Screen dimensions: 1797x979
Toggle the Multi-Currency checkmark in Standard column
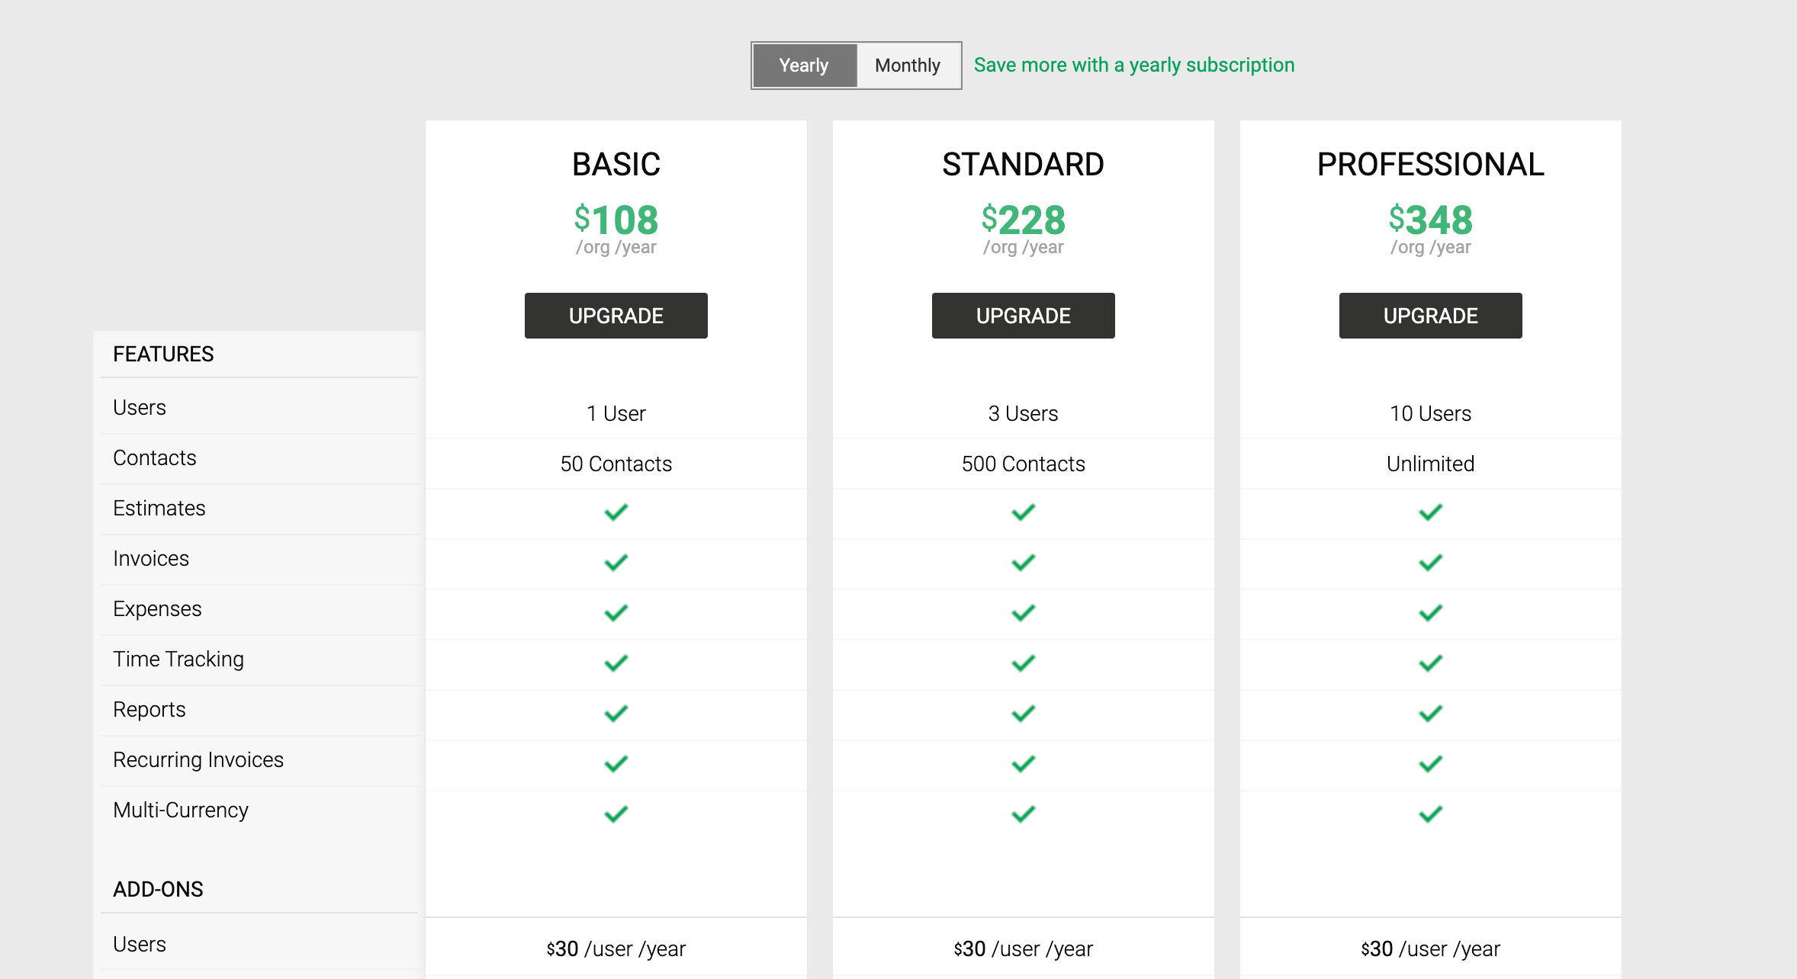click(x=1023, y=814)
